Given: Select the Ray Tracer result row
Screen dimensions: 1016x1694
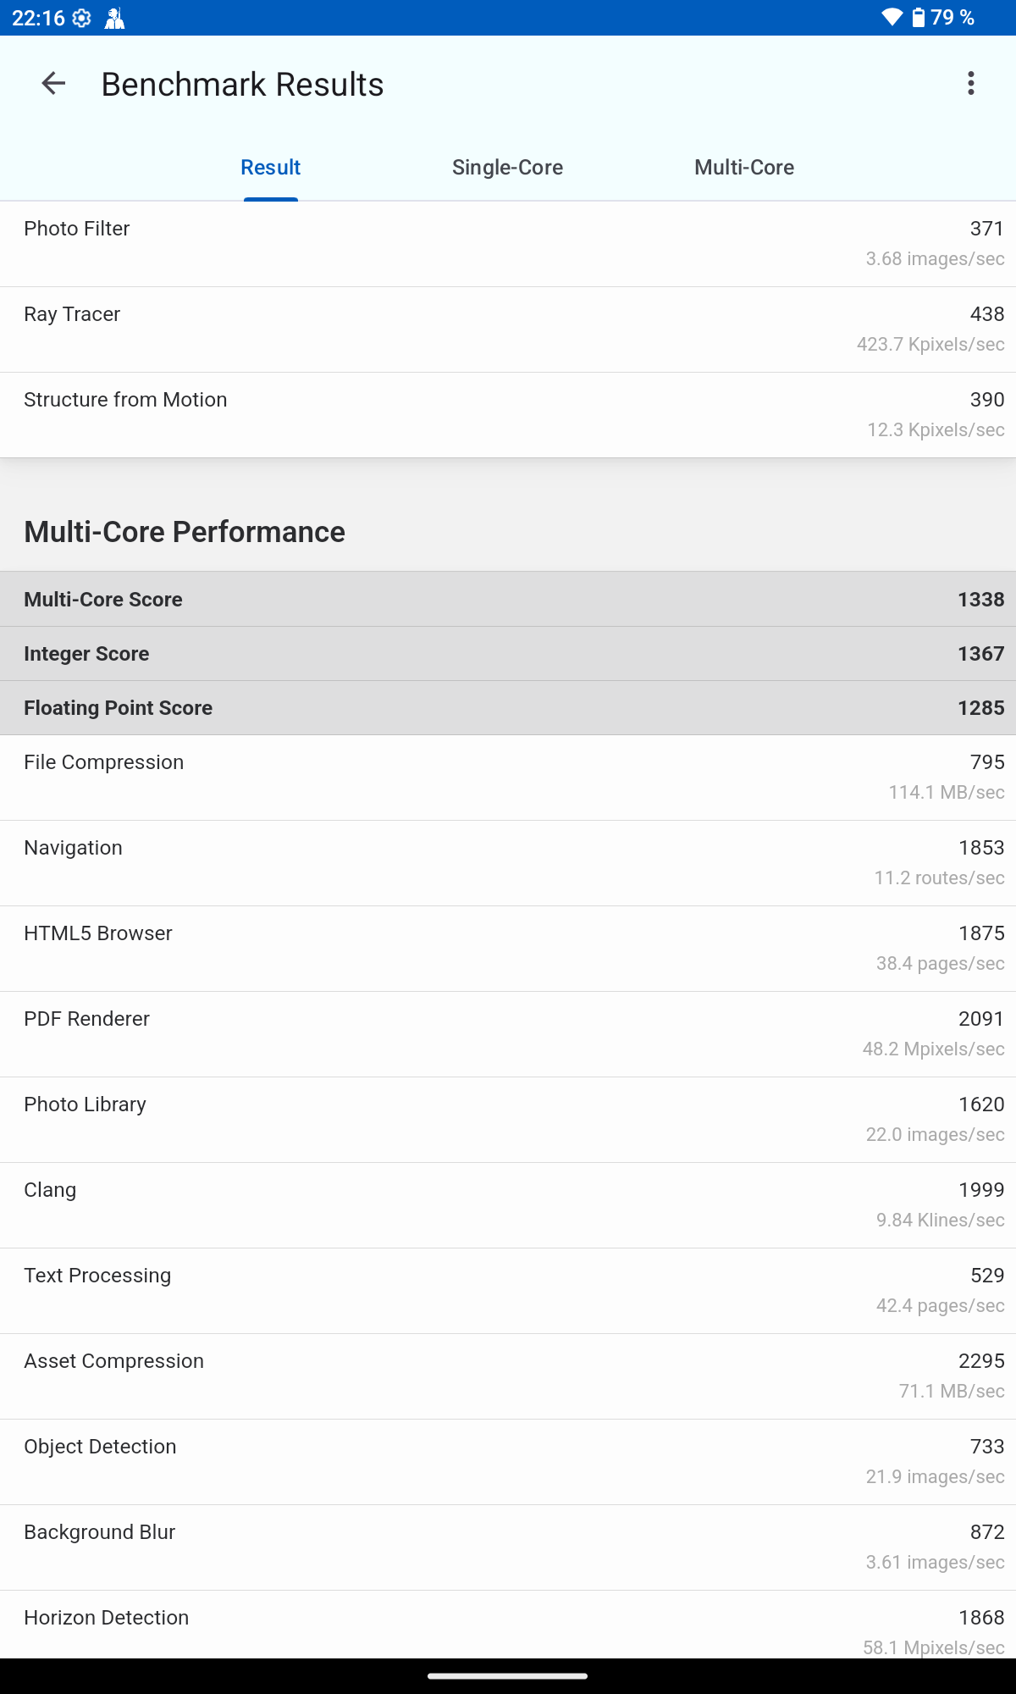Looking at the screenshot, I should click(x=508, y=329).
